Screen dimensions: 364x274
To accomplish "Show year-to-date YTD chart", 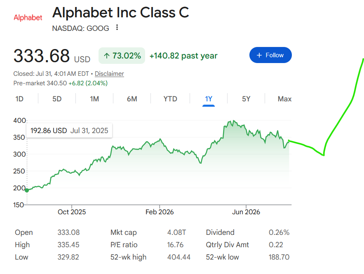I will point(170,99).
